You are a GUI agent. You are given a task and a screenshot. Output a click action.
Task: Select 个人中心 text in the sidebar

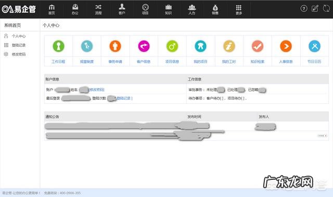click(19, 36)
